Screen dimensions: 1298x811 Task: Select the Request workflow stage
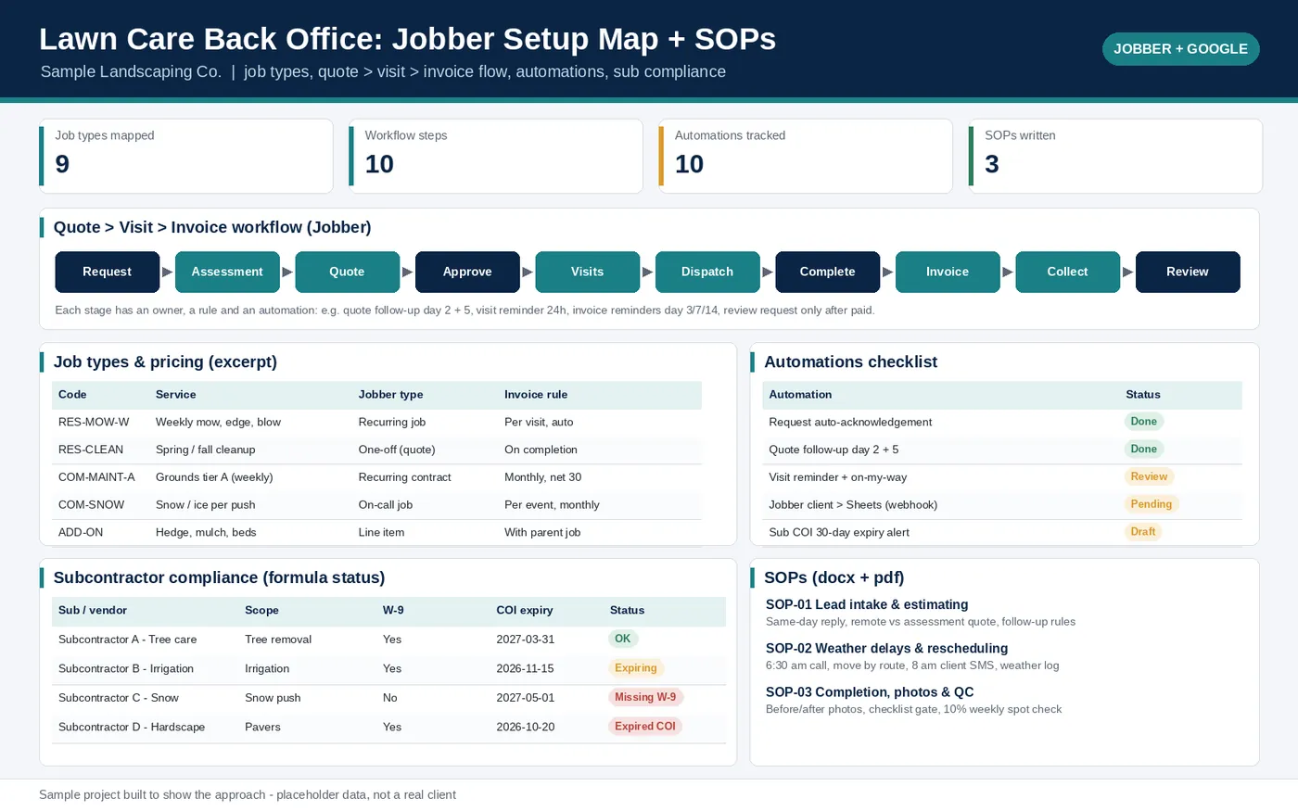[108, 272]
